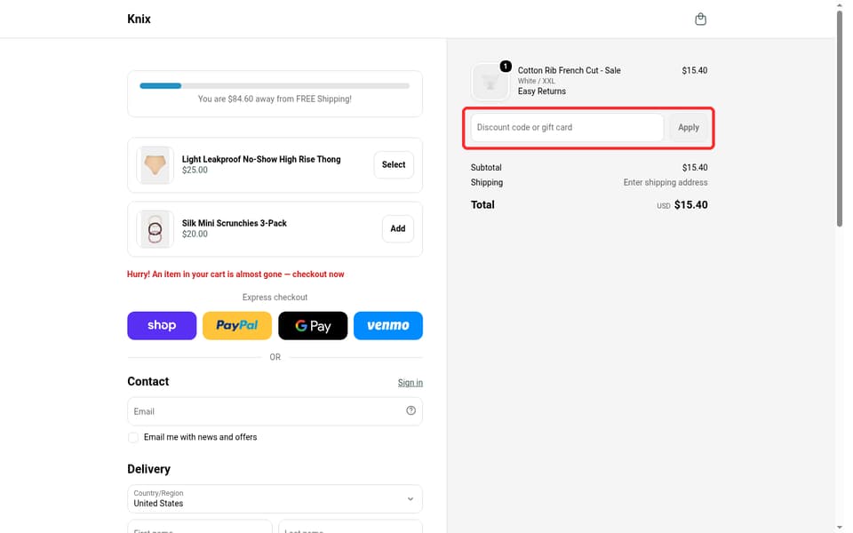853x533 pixels.
Task: Enable Email me with news and offers
Action: 133,438
